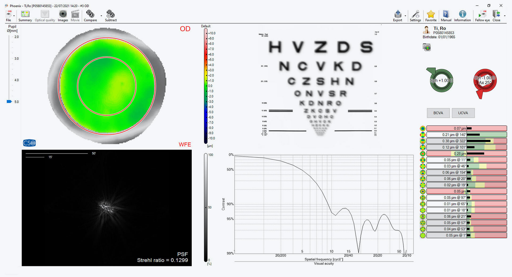Click the Compare maps icon
The image size is (512, 277).
pyautogui.click(x=90, y=16)
